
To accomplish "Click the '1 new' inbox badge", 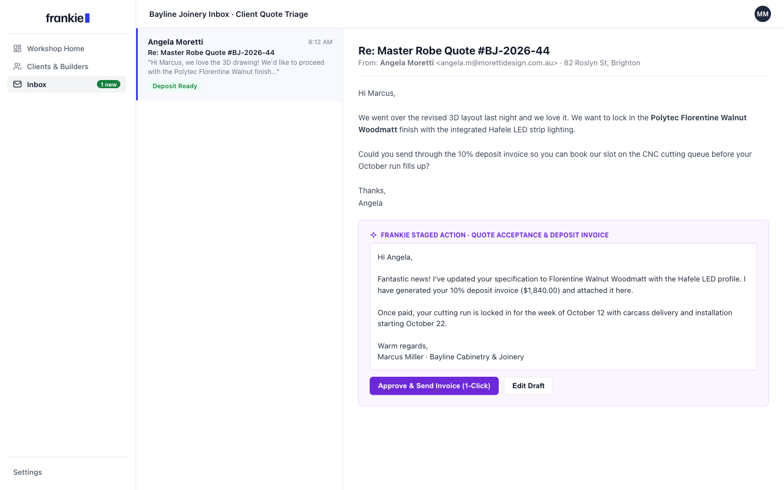I will [x=108, y=84].
